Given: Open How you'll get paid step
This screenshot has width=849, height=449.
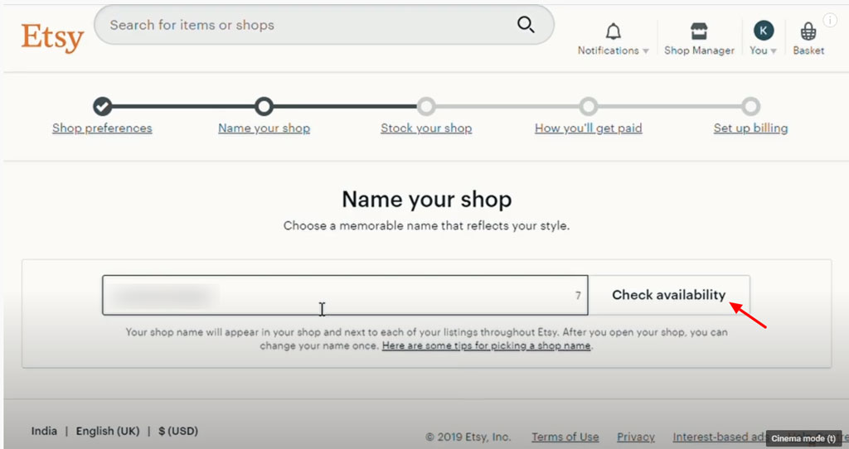Looking at the screenshot, I should coord(589,128).
